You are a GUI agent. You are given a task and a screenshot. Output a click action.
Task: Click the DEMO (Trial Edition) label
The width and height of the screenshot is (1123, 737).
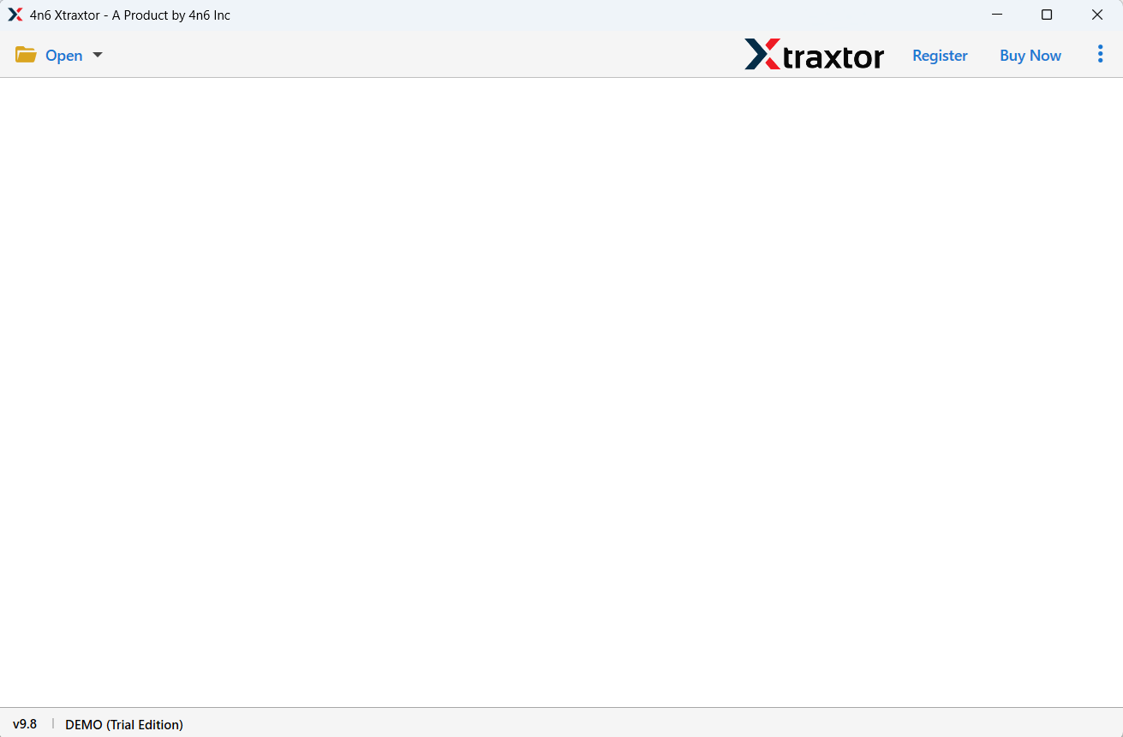pos(123,724)
